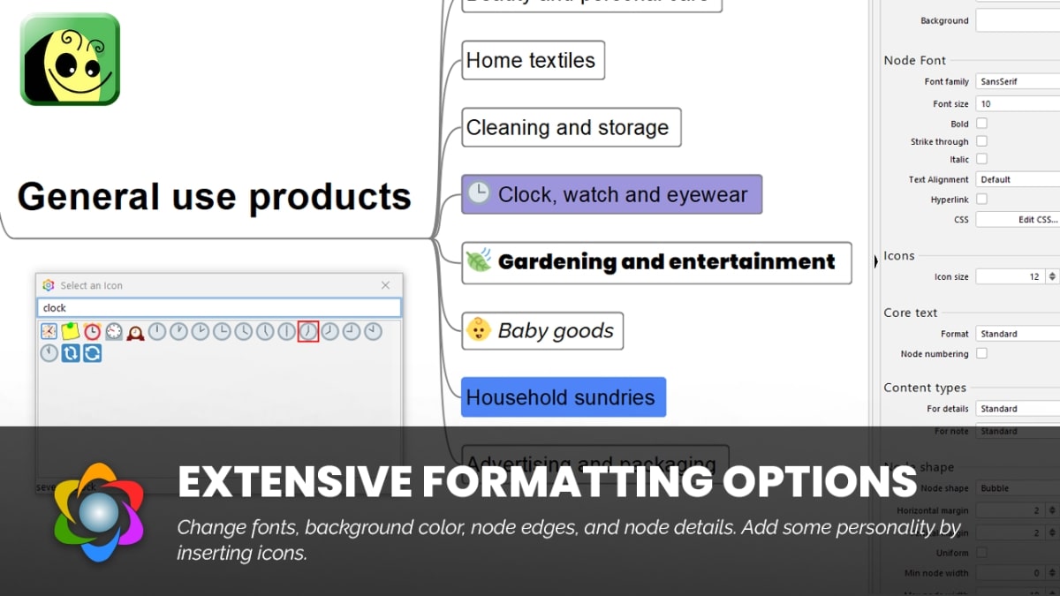Select the three o'clock clock face icon

(222, 332)
